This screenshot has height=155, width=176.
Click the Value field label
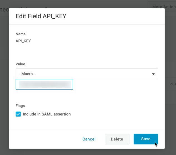[x=20, y=64]
